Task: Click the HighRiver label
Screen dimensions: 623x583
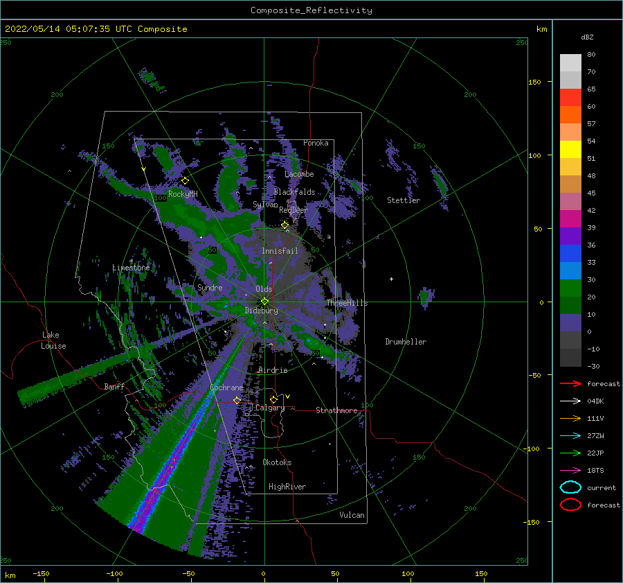Action: 287,487
